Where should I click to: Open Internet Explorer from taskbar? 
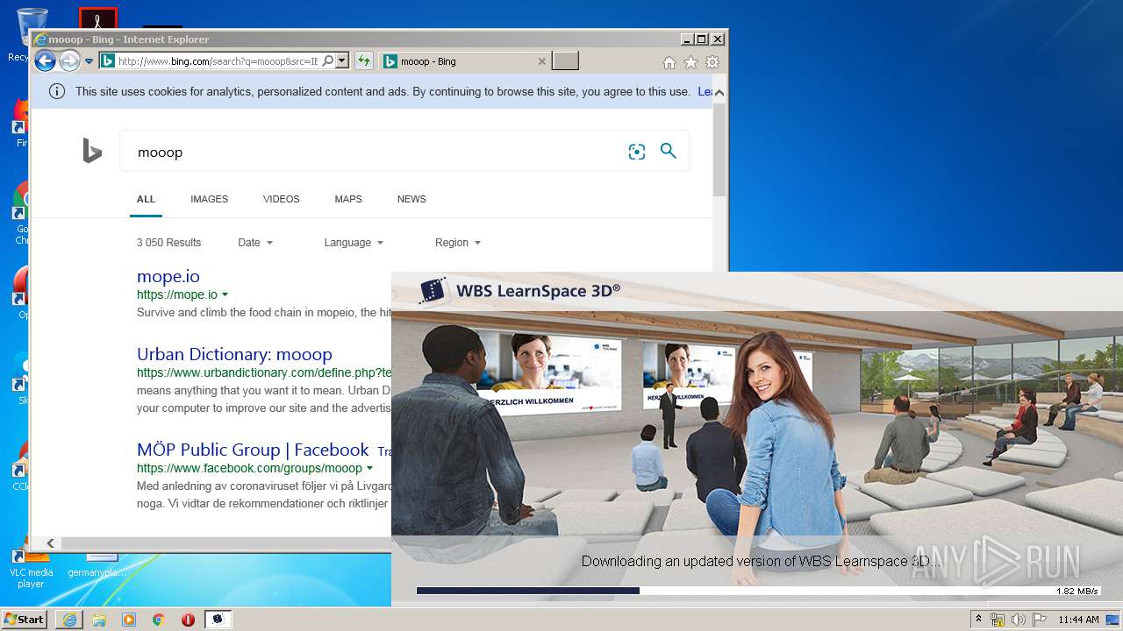click(x=69, y=620)
